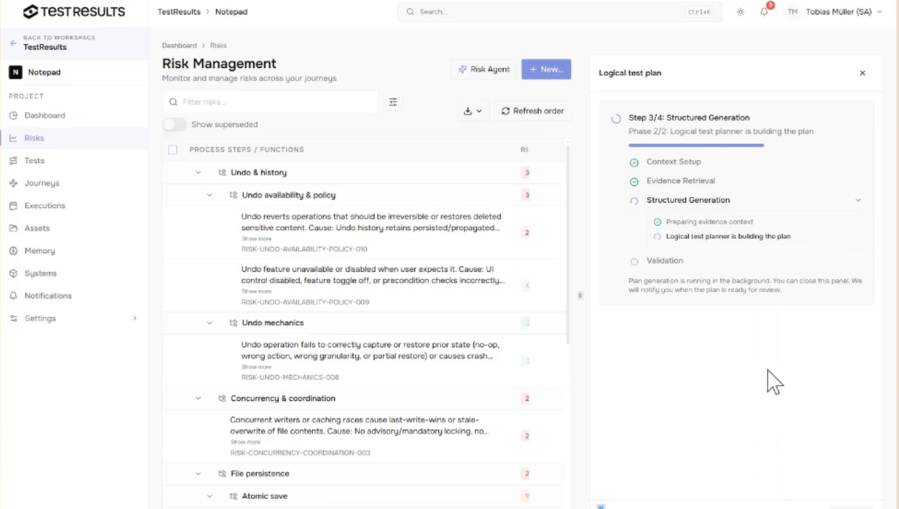Viewport: 899px width, 509px height.
Task: Click the Undo availability & policy node icon
Action: click(233, 195)
